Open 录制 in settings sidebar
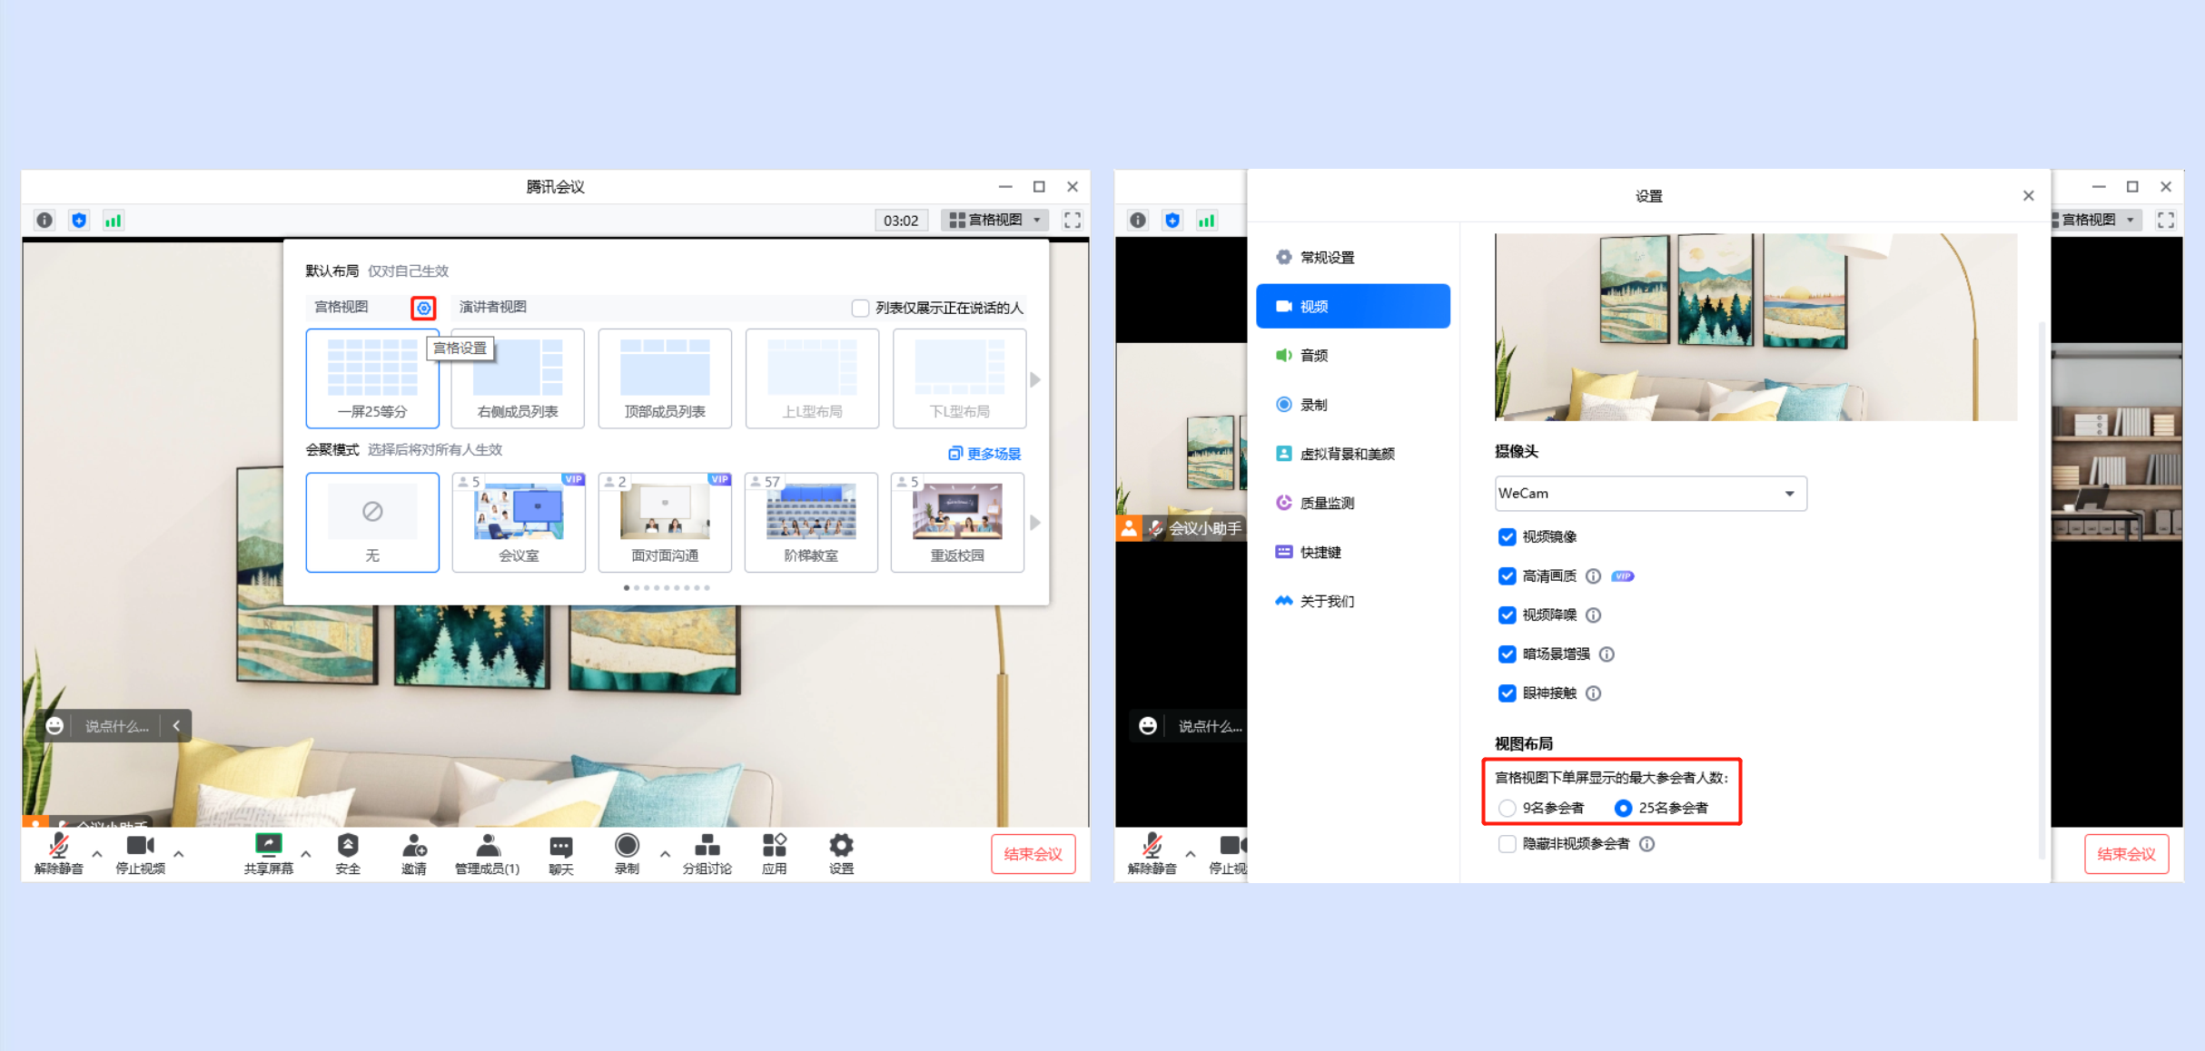Viewport: 2205px width, 1051px height. [1353, 404]
